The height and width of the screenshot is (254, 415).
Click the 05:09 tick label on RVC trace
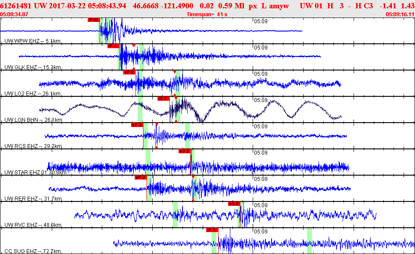point(261,205)
